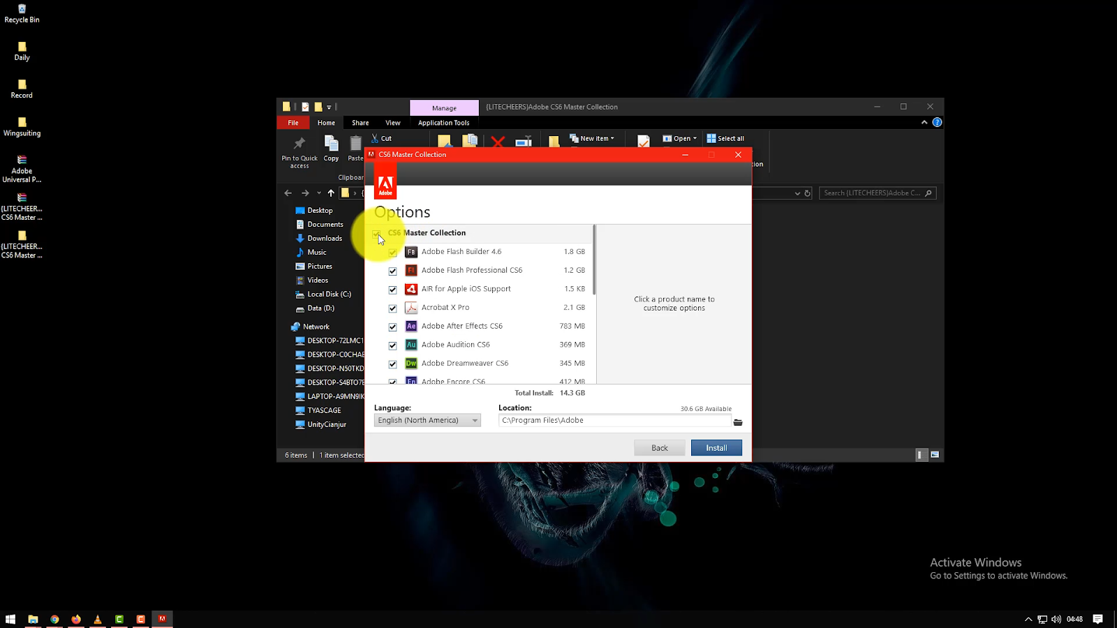Click the Manage contextual tab
The width and height of the screenshot is (1117, 628).
[x=444, y=107]
